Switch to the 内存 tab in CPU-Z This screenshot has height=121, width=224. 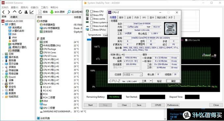pos(136,17)
